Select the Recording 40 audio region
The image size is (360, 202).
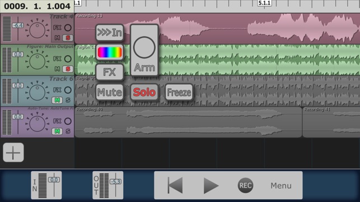(x=188, y=122)
